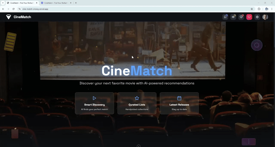This screenshot has width=275, height=147.
Task: Click the yellow ticket icon on left
Action: [10, 42]
